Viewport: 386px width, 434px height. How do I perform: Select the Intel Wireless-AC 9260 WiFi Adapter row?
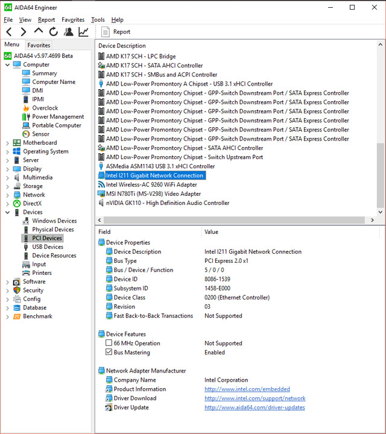151,184
